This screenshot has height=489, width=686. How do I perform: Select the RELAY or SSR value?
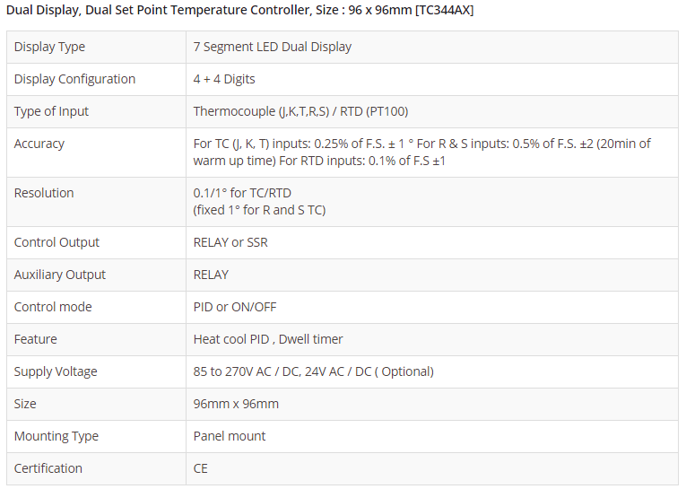pyautogui.click(x=230, y=242)
